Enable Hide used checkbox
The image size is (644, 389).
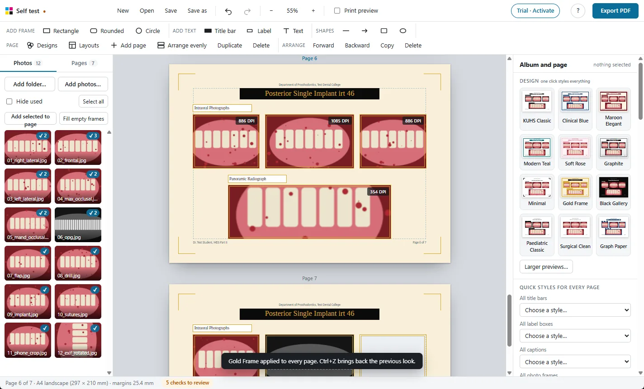click(9, 101)
